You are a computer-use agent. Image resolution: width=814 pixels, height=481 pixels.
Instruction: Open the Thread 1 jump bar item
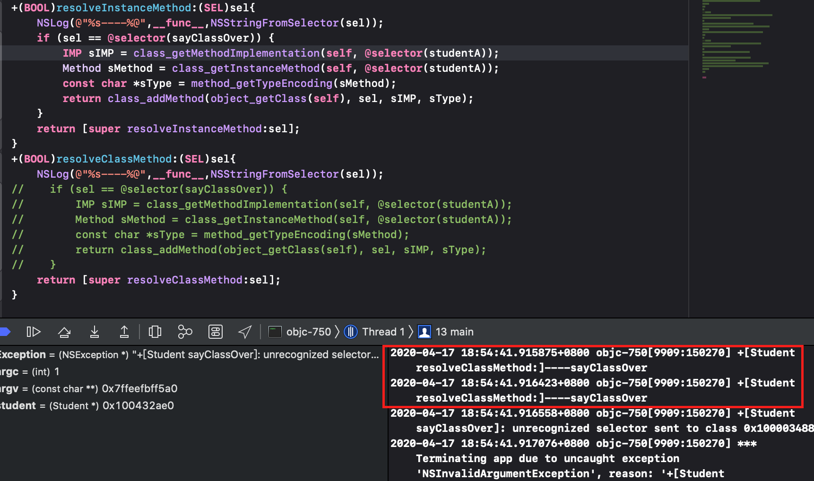[375, 332]
